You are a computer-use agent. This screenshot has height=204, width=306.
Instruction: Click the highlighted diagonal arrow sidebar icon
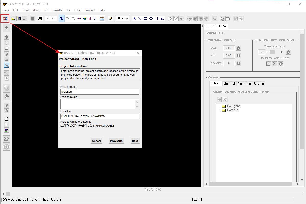(7, 65)
